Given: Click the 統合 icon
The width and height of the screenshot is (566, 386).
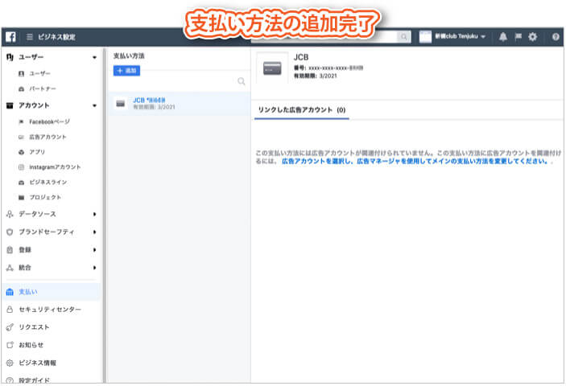Looking at the screenshot, I should 10,268.
